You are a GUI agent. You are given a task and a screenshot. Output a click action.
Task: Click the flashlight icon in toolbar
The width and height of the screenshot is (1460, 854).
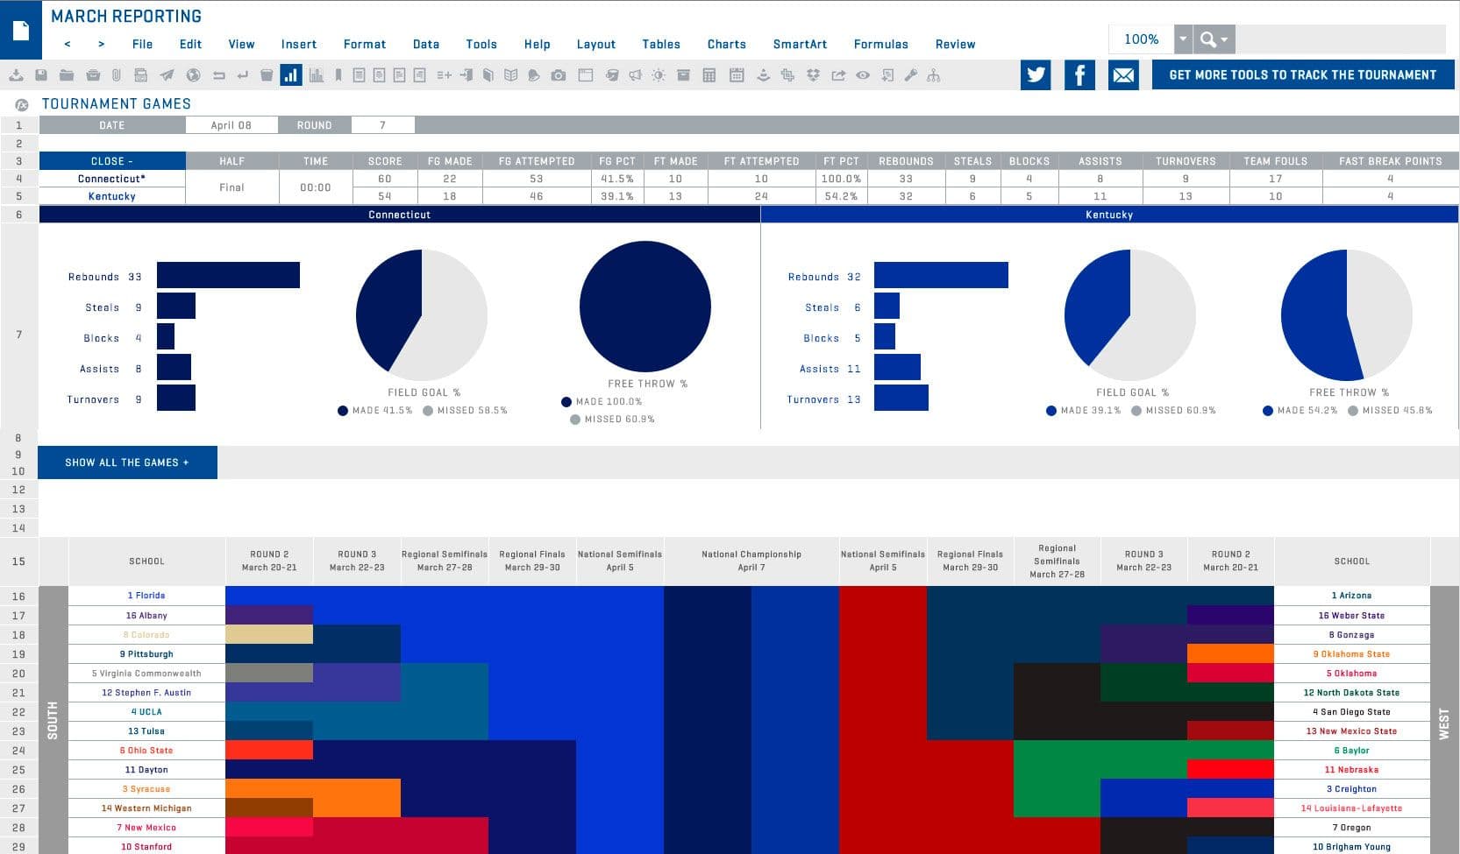tap(910, 75)
